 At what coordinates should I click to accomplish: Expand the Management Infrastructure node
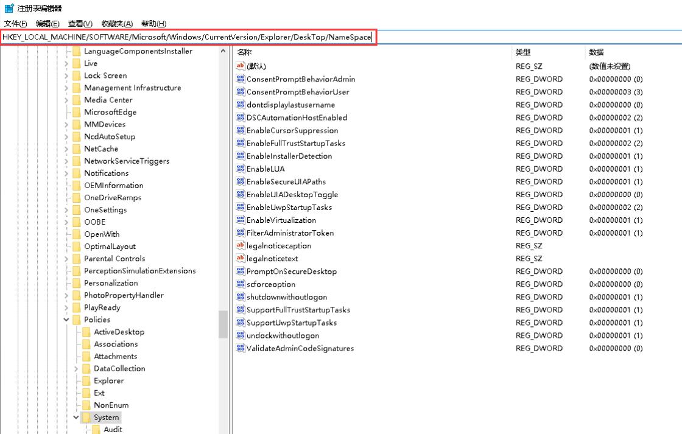click(x=66, y=88)
